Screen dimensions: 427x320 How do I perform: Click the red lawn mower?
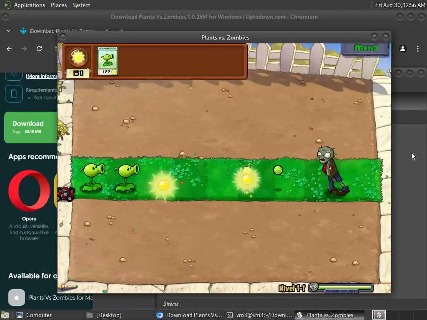click(65, 194)
